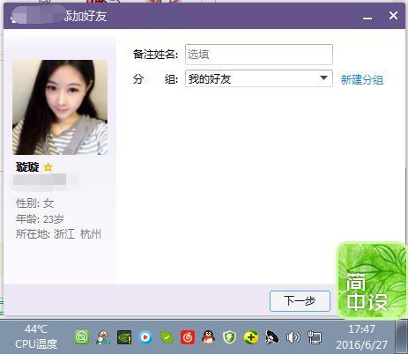Click the green checkmark tray icon
408x354 pixels.
click(167, 337)
